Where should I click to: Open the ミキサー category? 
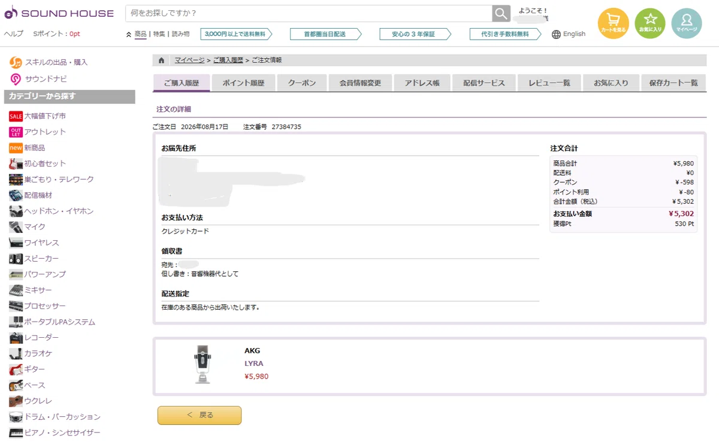tap(38, 290)
